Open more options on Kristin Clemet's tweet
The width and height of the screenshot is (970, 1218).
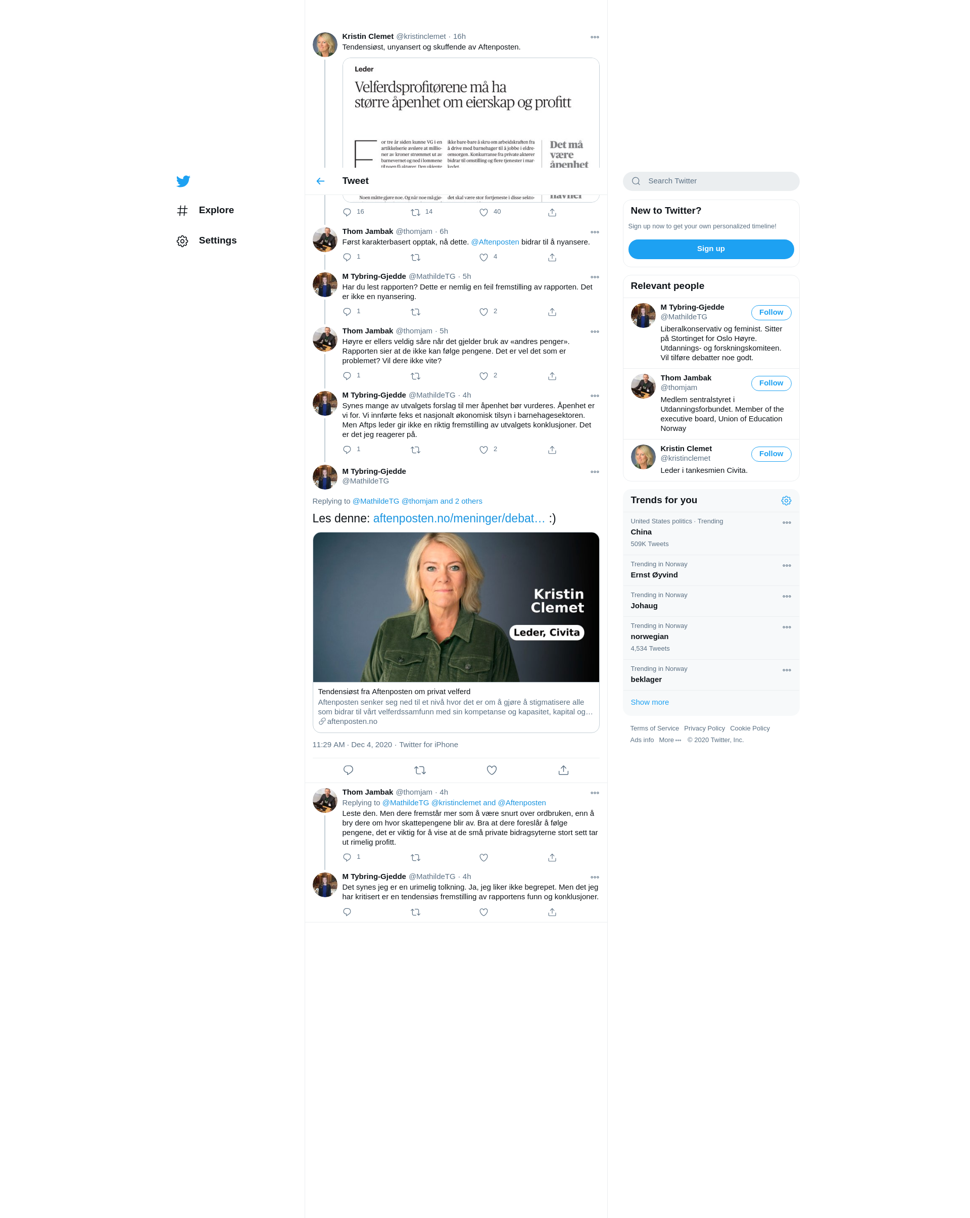click(x=594, y=37)
